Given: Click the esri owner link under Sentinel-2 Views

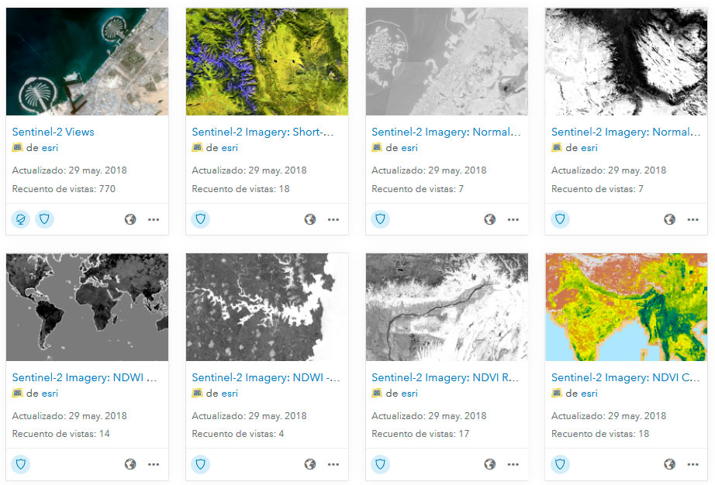Looking at the screenshot, I should [x=50, y=147].
